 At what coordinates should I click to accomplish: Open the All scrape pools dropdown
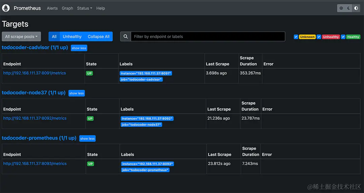click(21, 36)
